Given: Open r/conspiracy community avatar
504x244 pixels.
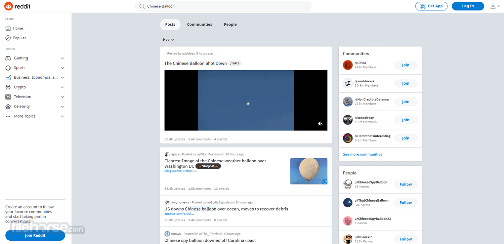Looking at the screenshot, I should point(348,120).
